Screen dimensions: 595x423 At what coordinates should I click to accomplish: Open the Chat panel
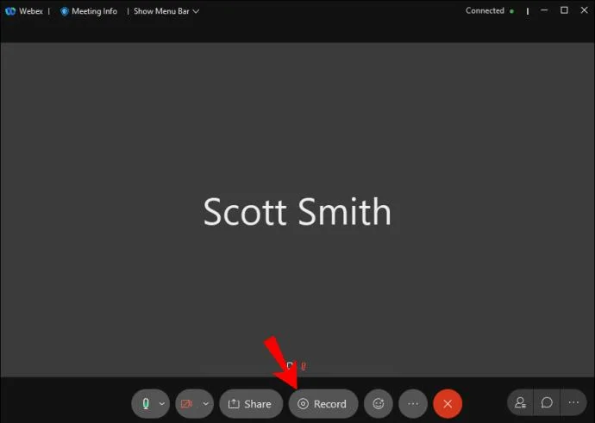click(547, 402)
